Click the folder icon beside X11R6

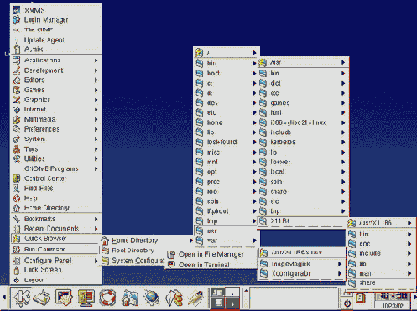coord(263,221)
